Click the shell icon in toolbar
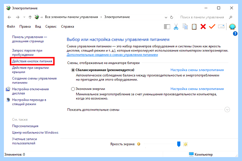This screenshot has height=161, width=242. [x=232, y=27]
